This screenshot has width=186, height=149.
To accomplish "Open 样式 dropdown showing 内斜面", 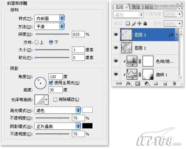I will tap(50, 18).
